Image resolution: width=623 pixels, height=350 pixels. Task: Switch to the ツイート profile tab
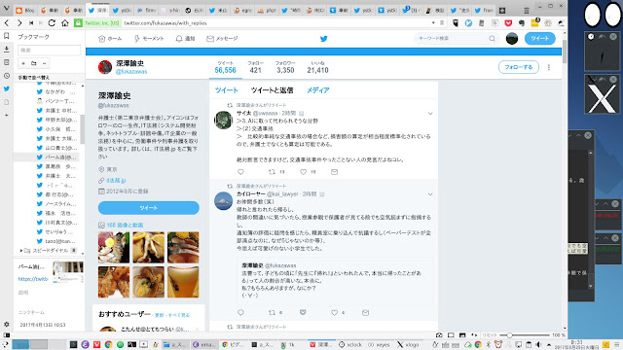[x=227, y=90]
